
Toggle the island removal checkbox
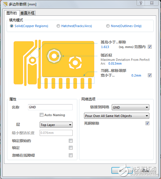pyautogui.click(x=150, y=47)
